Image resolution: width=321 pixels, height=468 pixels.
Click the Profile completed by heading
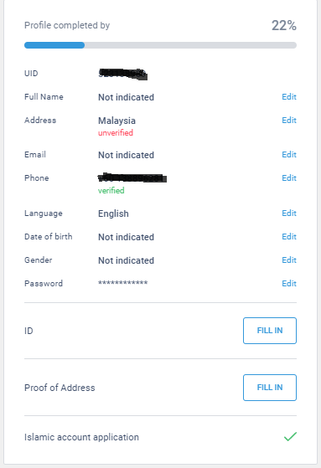point(67,25)
